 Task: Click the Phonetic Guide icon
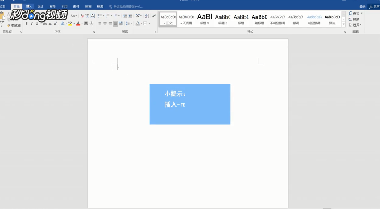pyautogui.click(x=87, y=16)
